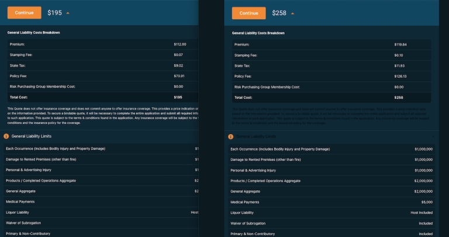Collapse the orange caret beside $195
This screenshot has width=449, height=237.
(67, 13)
